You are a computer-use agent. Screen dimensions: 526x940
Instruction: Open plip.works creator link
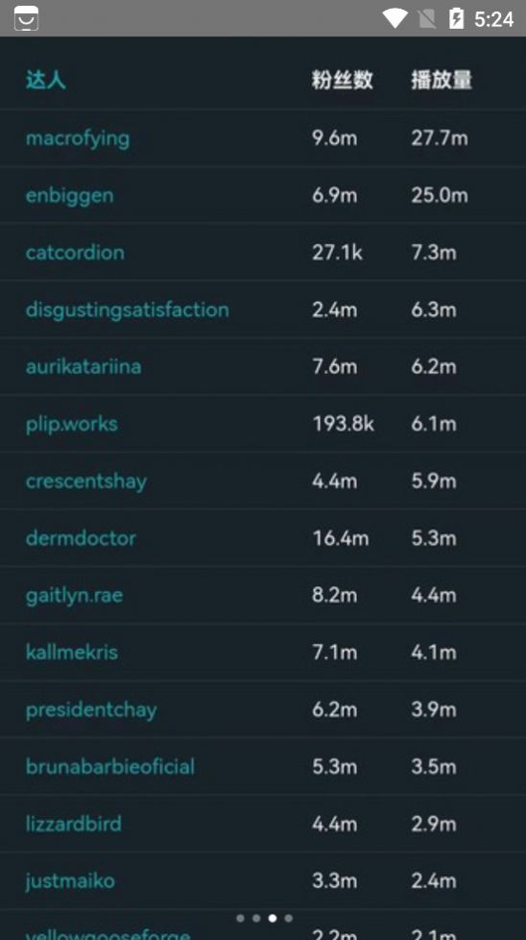pos(72,424)
